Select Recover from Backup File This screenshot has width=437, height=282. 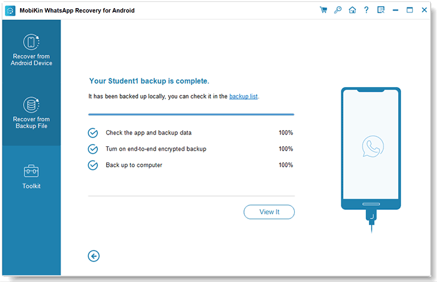[31, 113]
